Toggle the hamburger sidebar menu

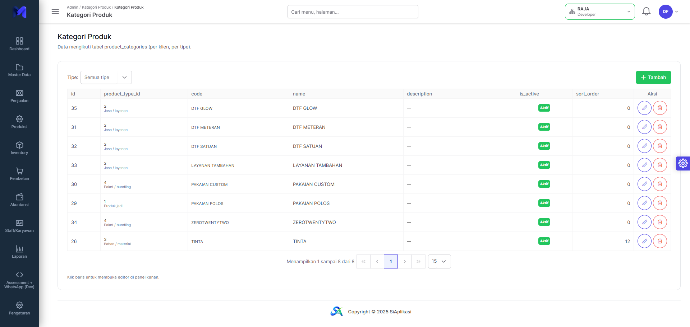coord(55,11)
